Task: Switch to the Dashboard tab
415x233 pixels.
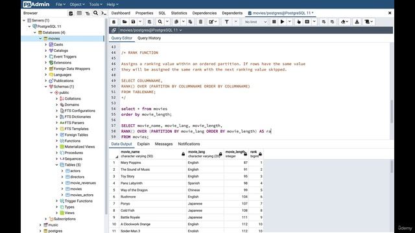Action: pyautogui.click(x=121, y=13)
